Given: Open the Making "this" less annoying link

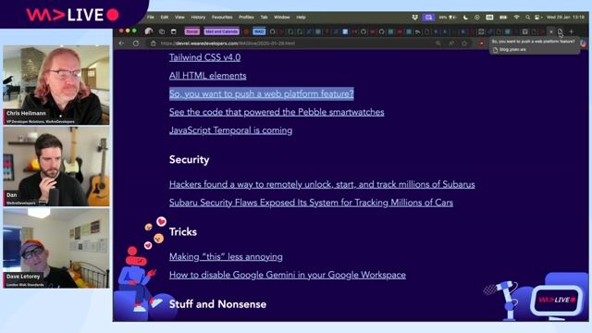Looking at the screenshot, I should click(226, 257).
